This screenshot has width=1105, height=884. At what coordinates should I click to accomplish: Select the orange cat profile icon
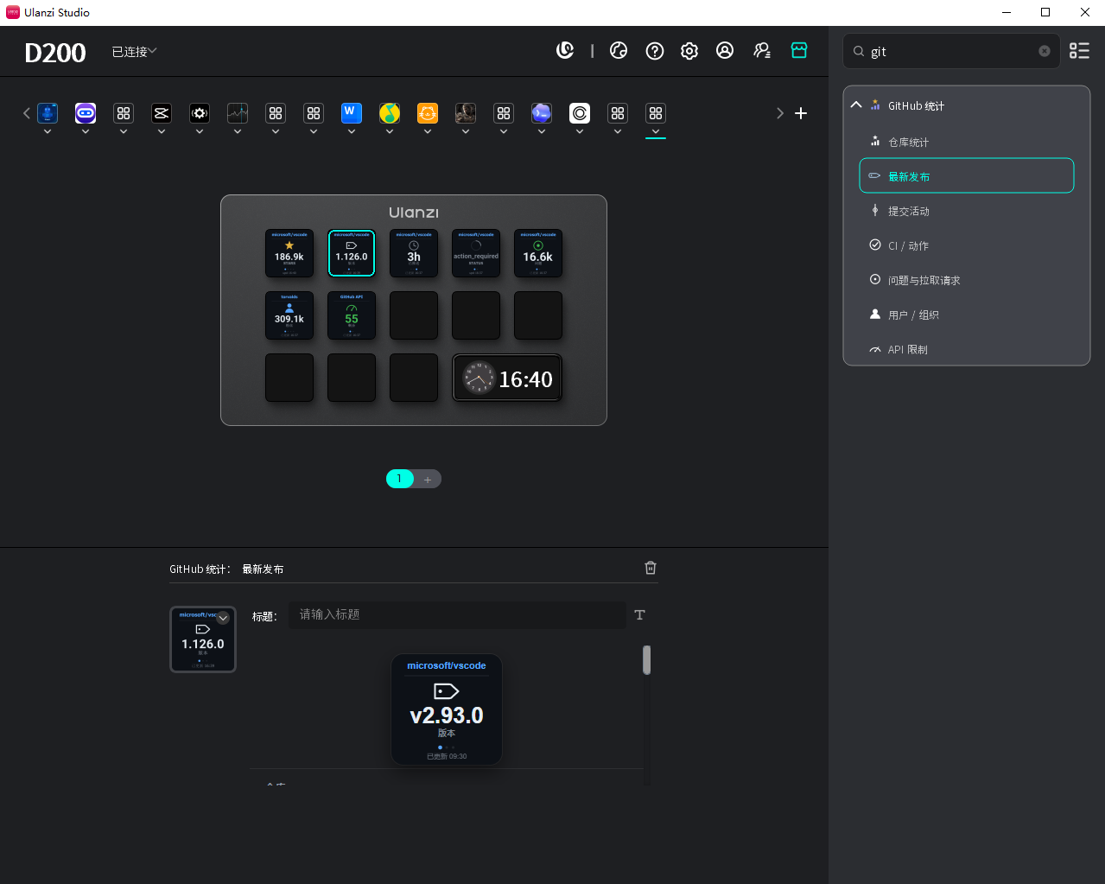[428, 113]
